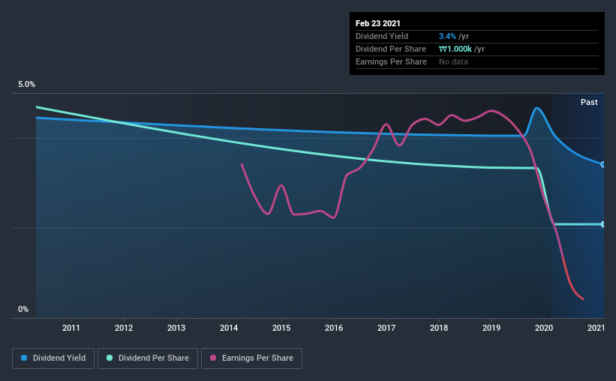The width and height of the screenshot is (616, 381).
Task: Click the blue Dividend Yield legend dot
Action: click(24, 358)
